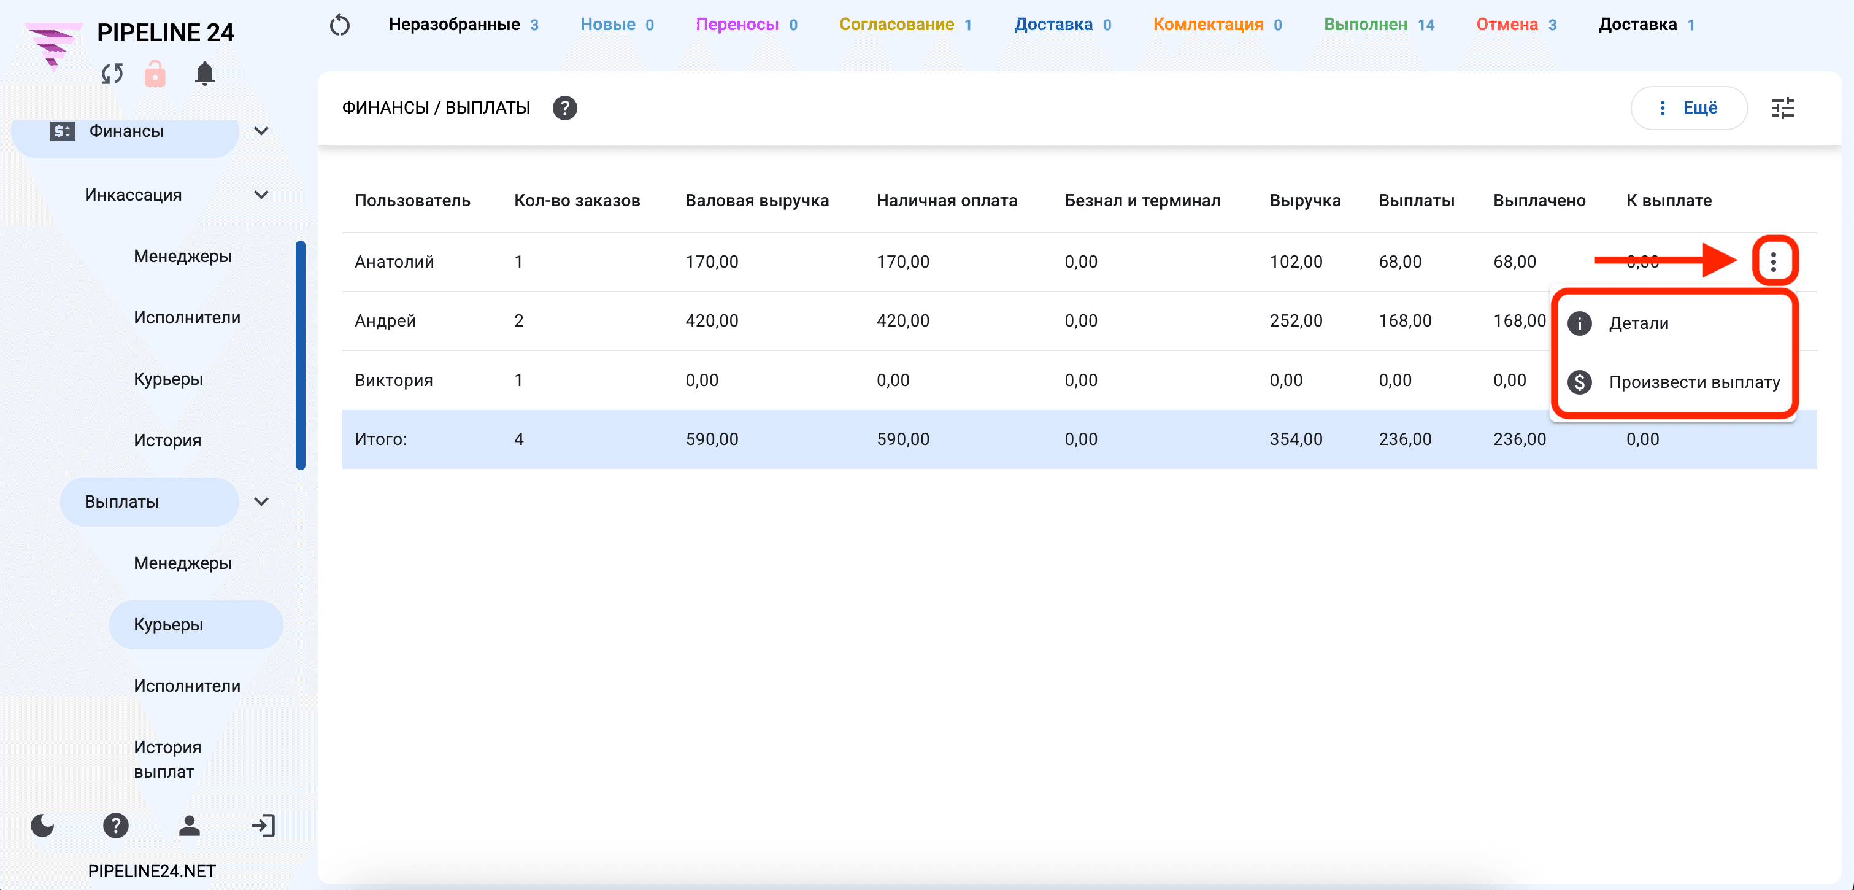Image resolution: width=1854 pixels, height=890 pixels.
Task: Click the logout icon in the sidebar footer
Action: click(263, 825)
